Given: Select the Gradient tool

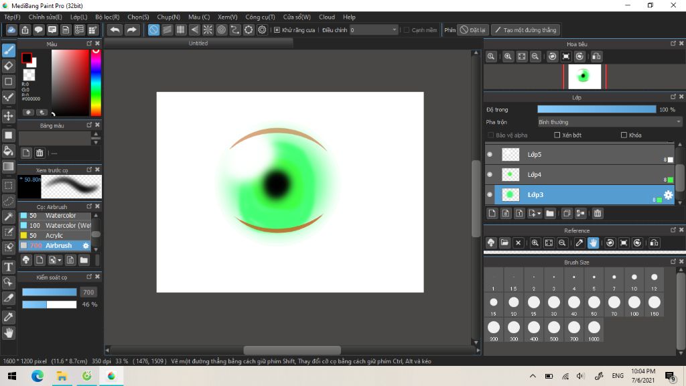Looking at the screenshot, I should (8, 167).
